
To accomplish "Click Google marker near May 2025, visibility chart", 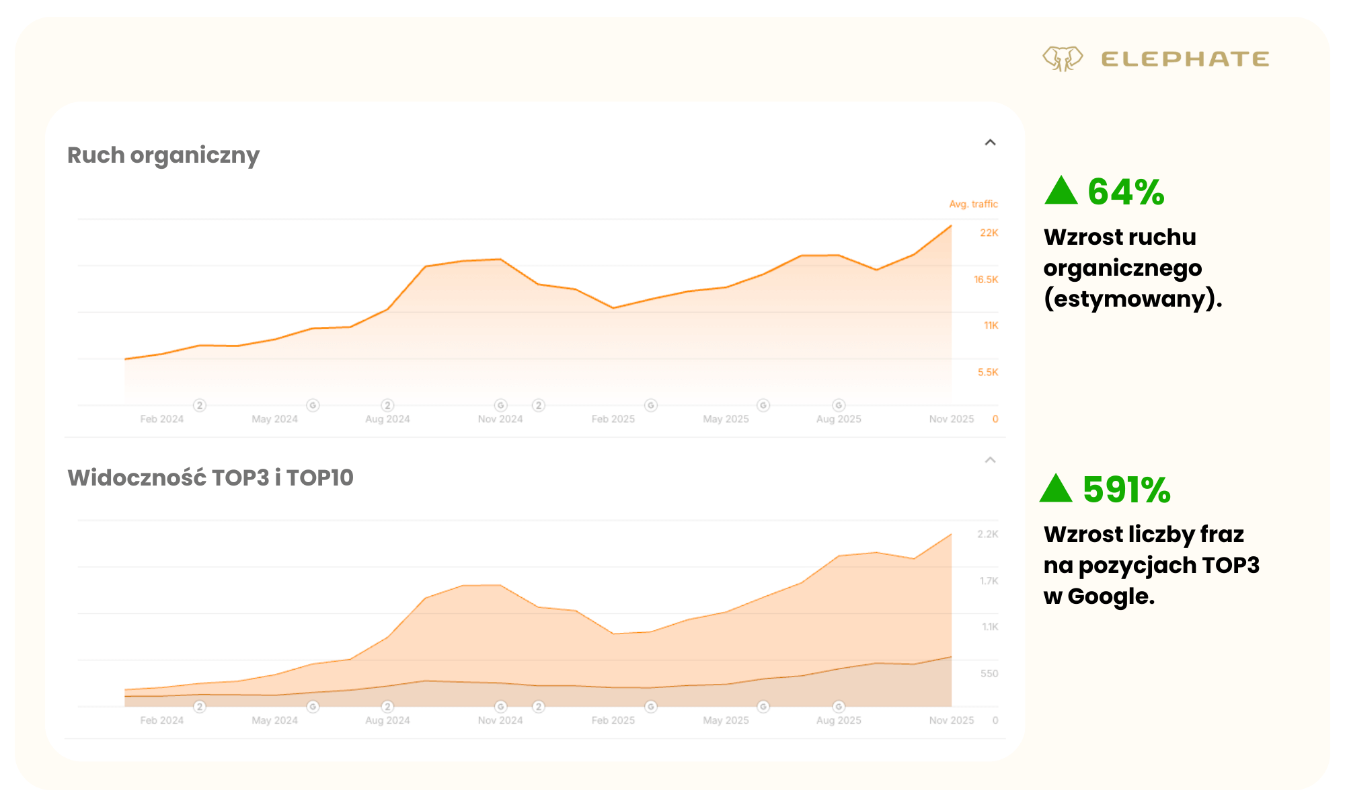I will (763, 707).
